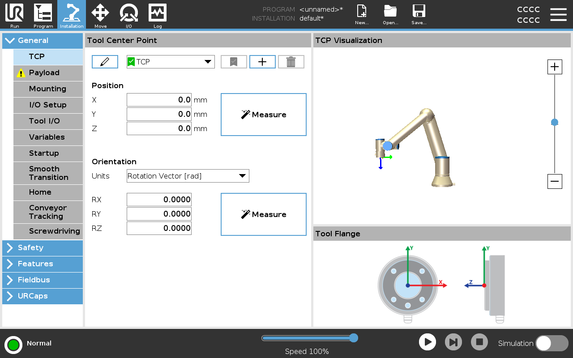Open the Move tab icon
Viewport: 573px width, 358px height.
(x=100, y=15)
